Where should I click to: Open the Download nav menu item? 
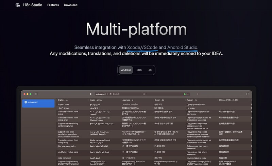click(x=70, y=5)
